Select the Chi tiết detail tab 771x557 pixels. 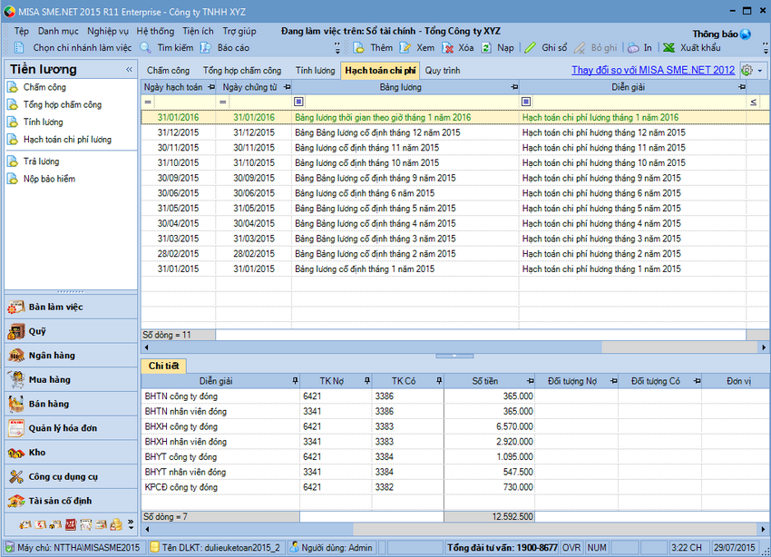pos(164,366)
